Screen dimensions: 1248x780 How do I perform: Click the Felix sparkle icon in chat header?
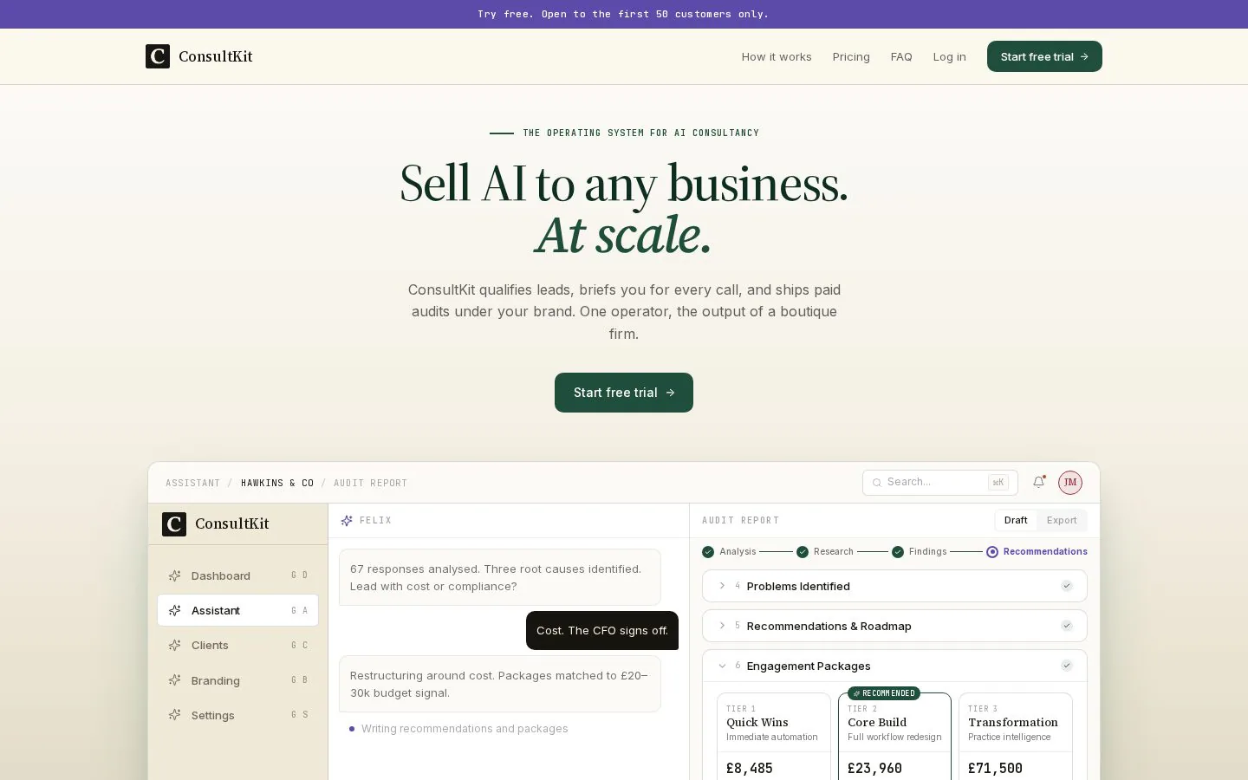[347, 521]
